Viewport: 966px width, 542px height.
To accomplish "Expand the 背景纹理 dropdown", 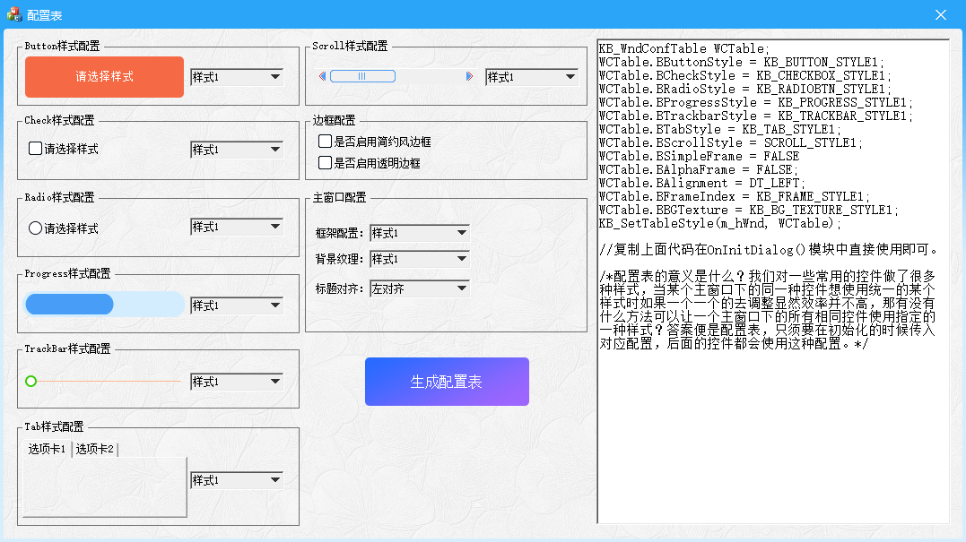I will click(x=420, y=259).
